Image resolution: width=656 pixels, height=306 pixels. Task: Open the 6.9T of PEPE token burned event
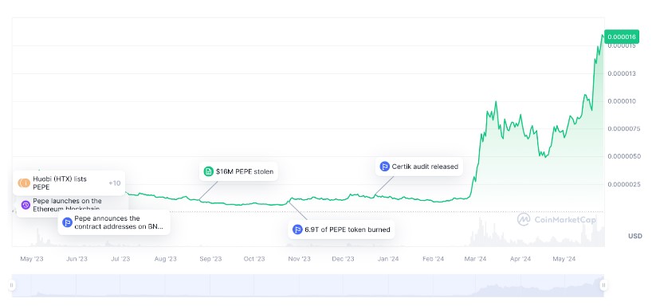(341, 229)
